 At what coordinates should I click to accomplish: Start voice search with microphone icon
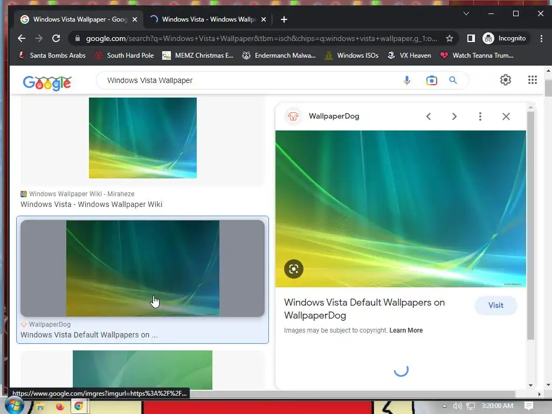pyautogui.click(x=406, y=80)
